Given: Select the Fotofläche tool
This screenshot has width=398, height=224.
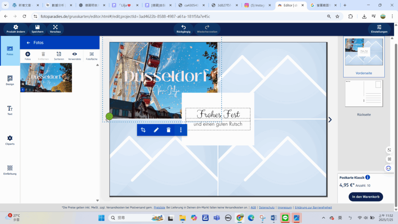Looking at the screenshot, I should pyautogui.click(x=91, y=56).
